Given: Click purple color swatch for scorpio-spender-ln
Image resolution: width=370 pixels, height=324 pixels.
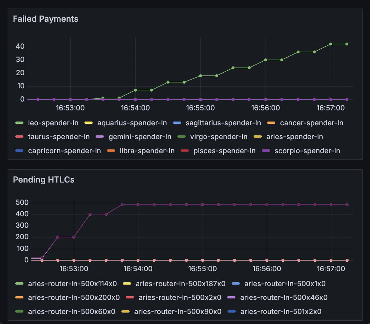Looking at the screenshot, I should point(265,151).
